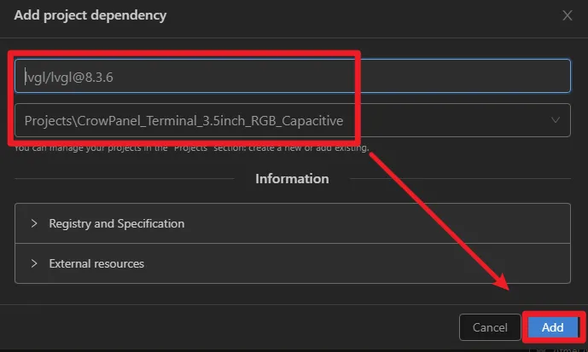Open the External resources section label
Screen dimensions: 588x352
point(96,263)
